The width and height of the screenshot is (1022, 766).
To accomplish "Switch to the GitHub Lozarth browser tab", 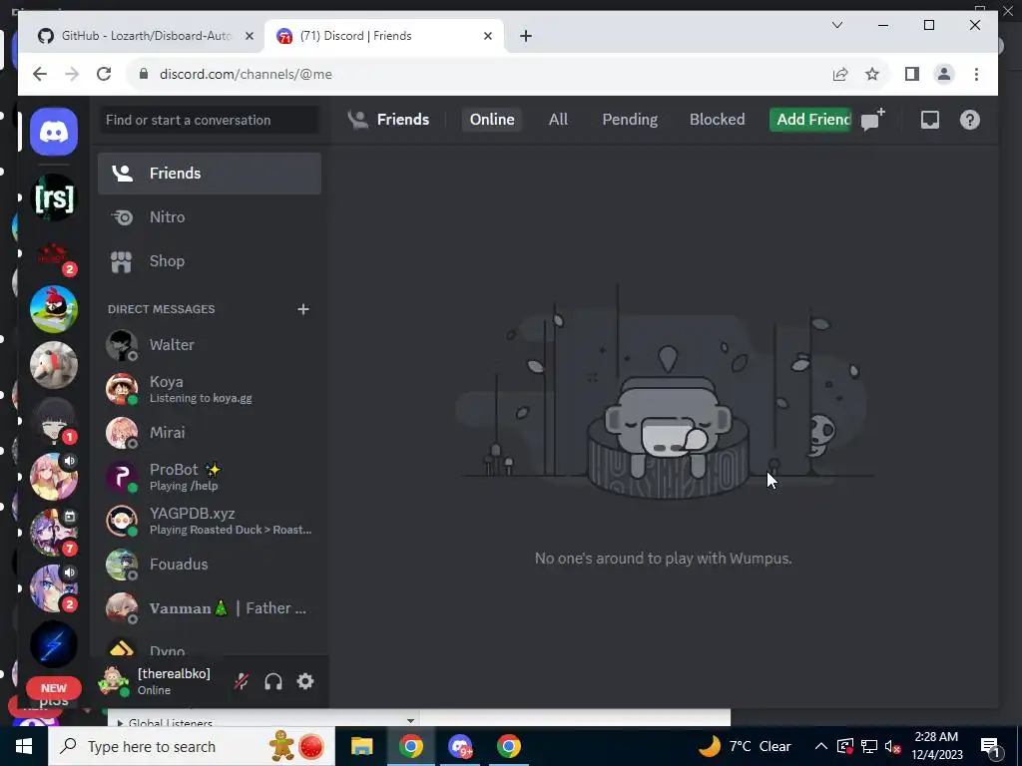I will tap(142, 36).
